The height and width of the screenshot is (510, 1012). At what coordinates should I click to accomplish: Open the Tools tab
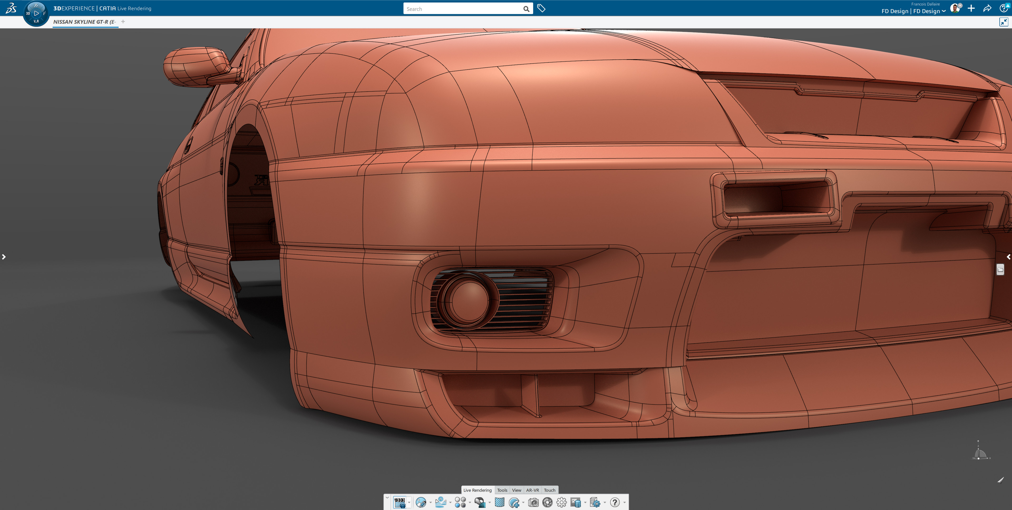tap(502, 490)
